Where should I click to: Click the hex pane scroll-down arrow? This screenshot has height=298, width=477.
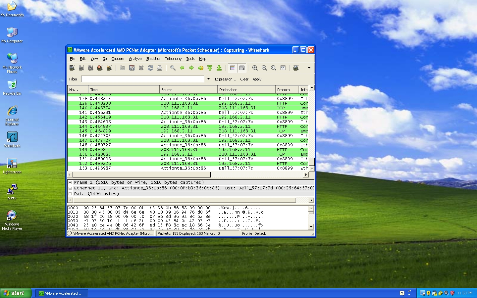tap(311, 227)
